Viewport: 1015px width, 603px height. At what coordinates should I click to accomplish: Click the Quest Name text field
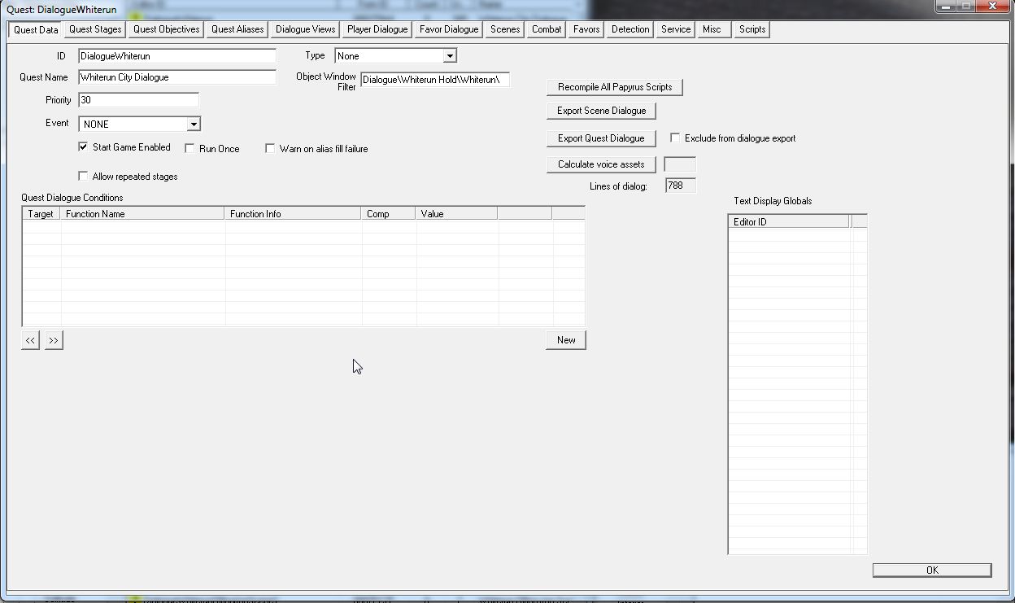tap(177, 77)
